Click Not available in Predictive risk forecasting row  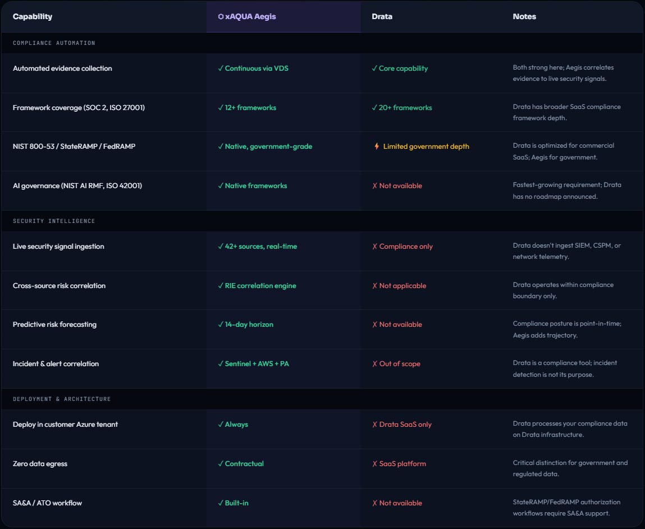[x=397, y=324]
